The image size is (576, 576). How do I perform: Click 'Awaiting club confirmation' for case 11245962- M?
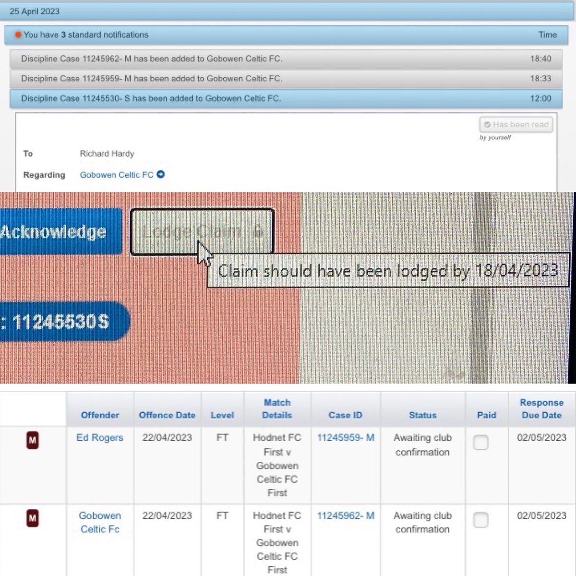point(422,522)
